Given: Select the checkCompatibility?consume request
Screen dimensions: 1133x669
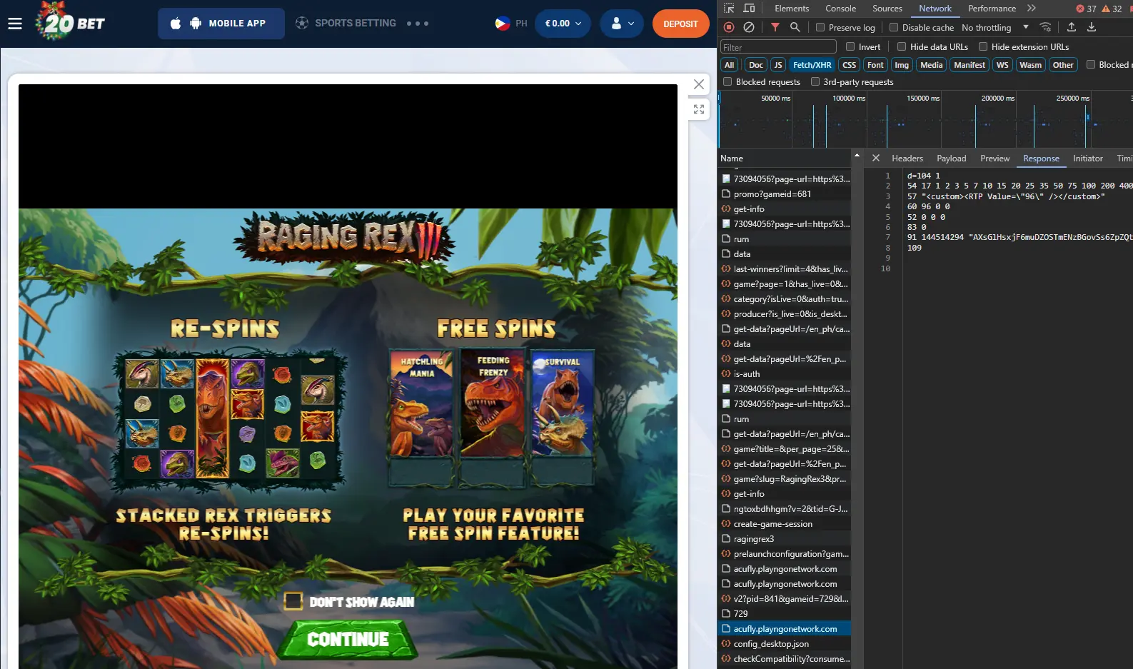Looking at the screenshot, I should tap(784, 659).
